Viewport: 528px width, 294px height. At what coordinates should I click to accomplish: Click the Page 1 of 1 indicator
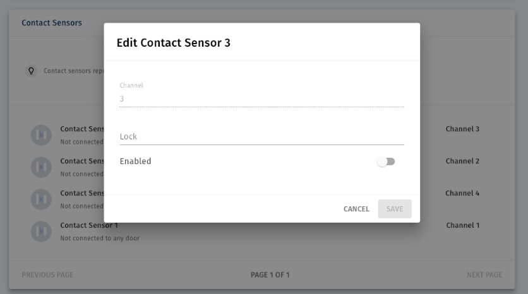[x=270, y=275]
